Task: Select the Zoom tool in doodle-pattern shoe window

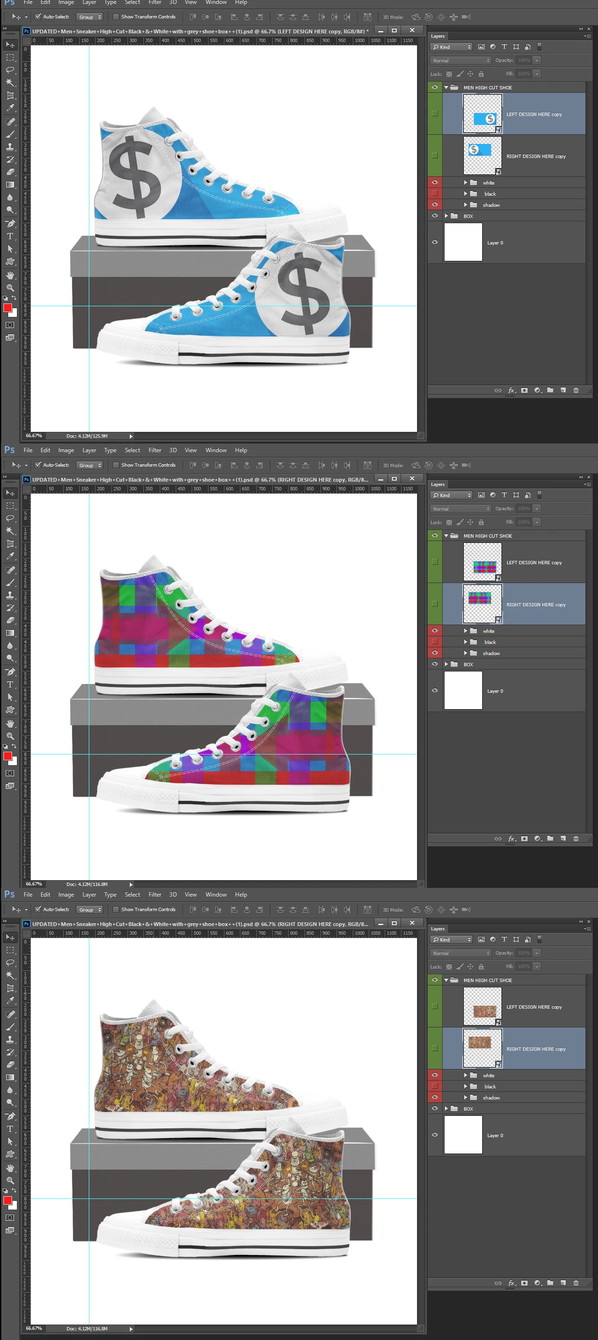Action: point(10,1180)
